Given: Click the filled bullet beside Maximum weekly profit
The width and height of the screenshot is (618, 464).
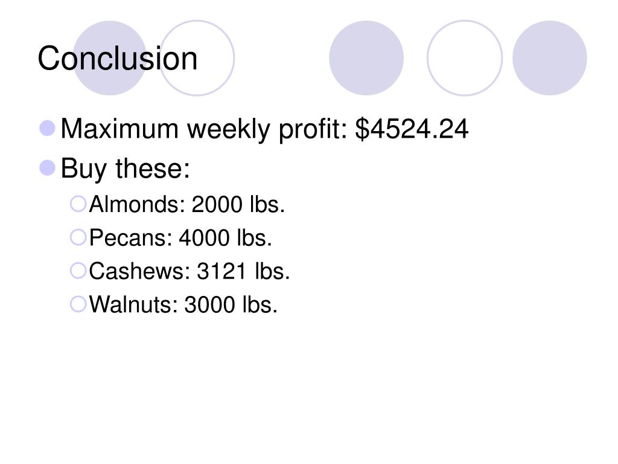Looking at the screenshot, I should [48, 128].
